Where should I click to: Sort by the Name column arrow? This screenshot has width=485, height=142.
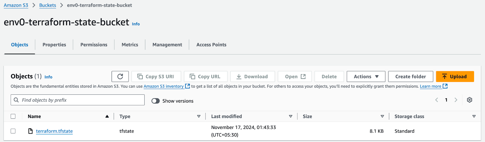[107, 116]
